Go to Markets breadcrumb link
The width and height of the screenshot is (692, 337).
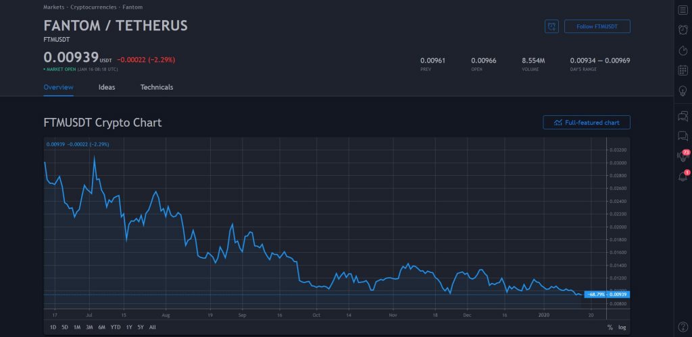pos(54,7)
